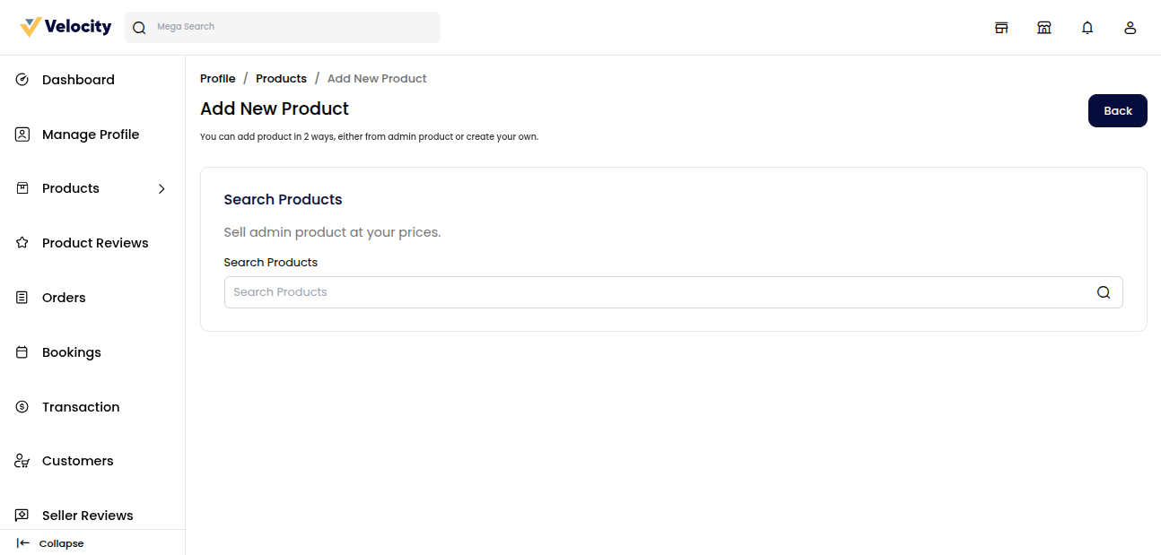The image size is (1161, 555).
Task: Open the marketplace shop icon in header
Action: coord(1044,28)
